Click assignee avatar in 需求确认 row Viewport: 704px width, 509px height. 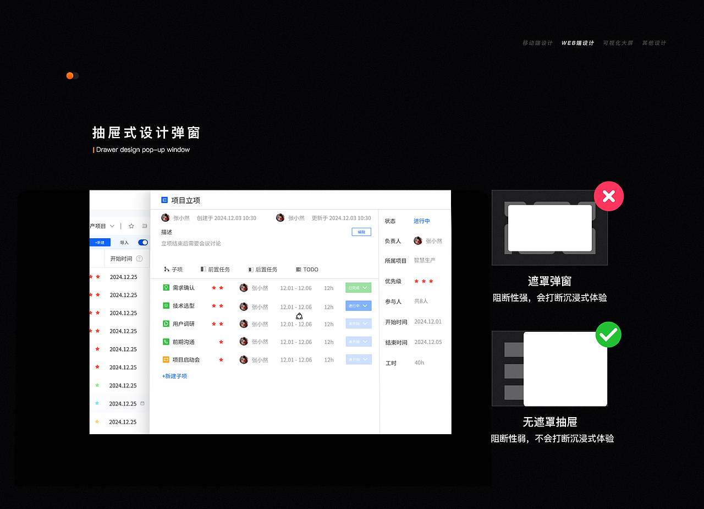[244, 287]
